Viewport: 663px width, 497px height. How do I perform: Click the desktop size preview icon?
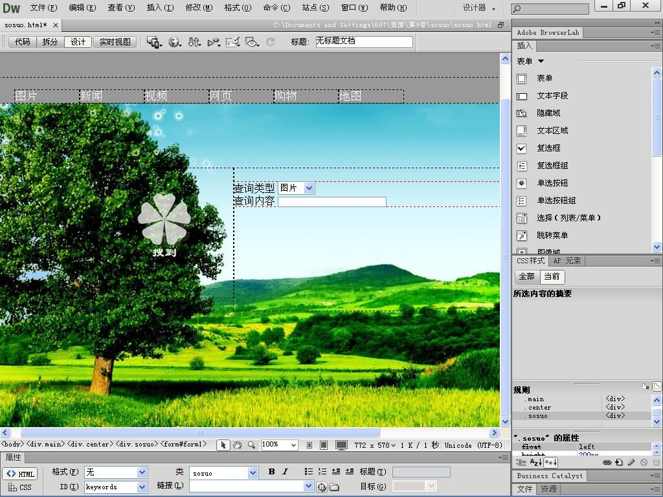tap(341, 445)
